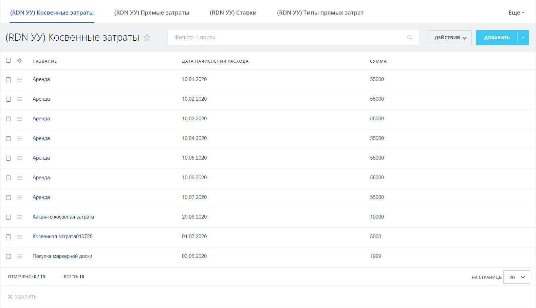The height and width of the screenshot is (308, 536).
Task: Open row menu icon for Косвенная затрата010720
Action: point(19,237)
